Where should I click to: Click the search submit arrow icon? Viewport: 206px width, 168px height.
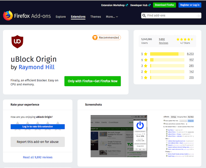coord(198,16)
